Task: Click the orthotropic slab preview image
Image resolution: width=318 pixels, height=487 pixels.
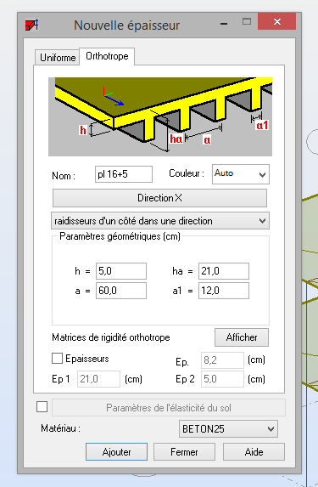Action: (160, 116)
